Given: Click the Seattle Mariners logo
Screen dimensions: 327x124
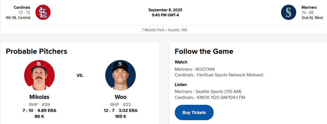Looking at the screenshot, I should pyautogui.click(x=288, y=12).
